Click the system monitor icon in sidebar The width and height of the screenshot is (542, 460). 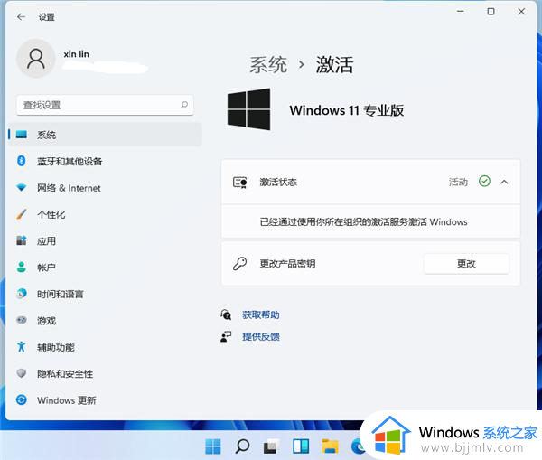(22, 134)
